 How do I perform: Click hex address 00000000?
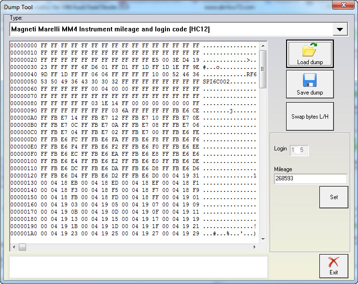24,46
